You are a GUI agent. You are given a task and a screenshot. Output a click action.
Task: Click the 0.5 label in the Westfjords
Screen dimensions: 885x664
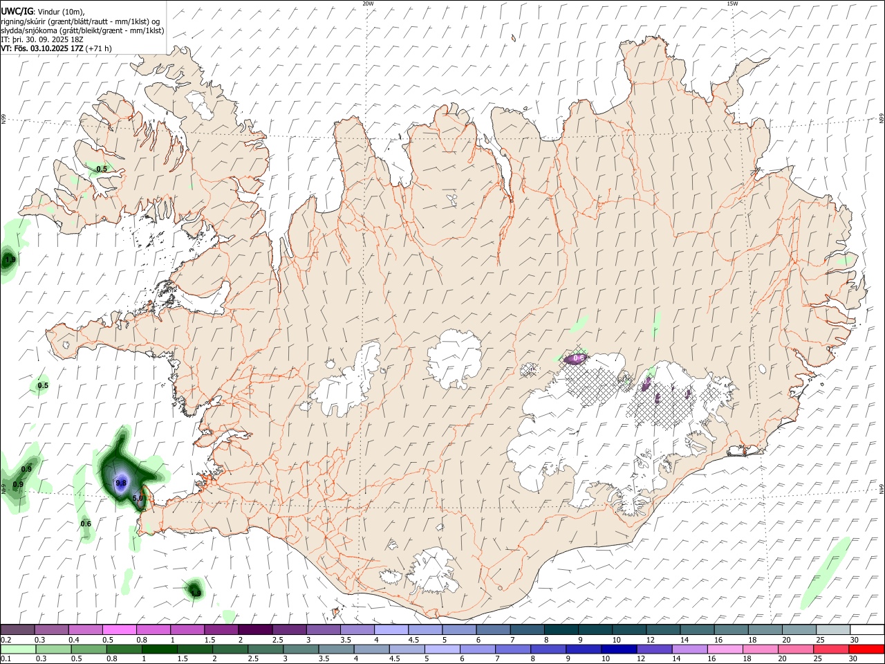click(102, 169)
